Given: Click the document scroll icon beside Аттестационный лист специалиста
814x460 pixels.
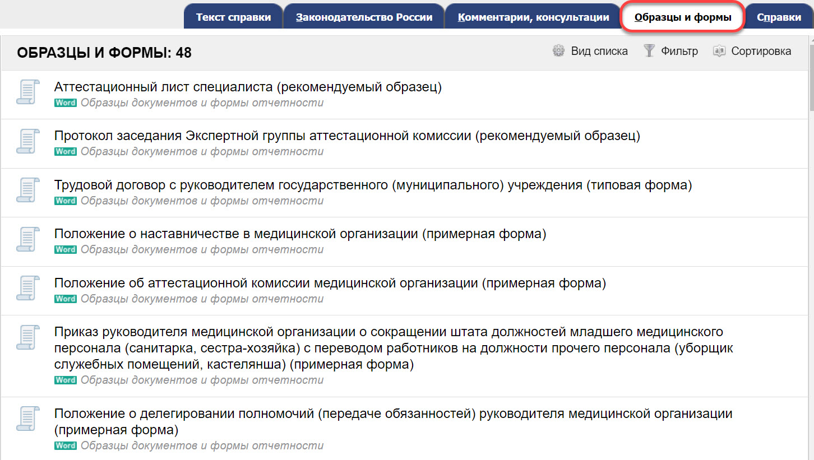Looking at the screenshot, I should [27, 92].
